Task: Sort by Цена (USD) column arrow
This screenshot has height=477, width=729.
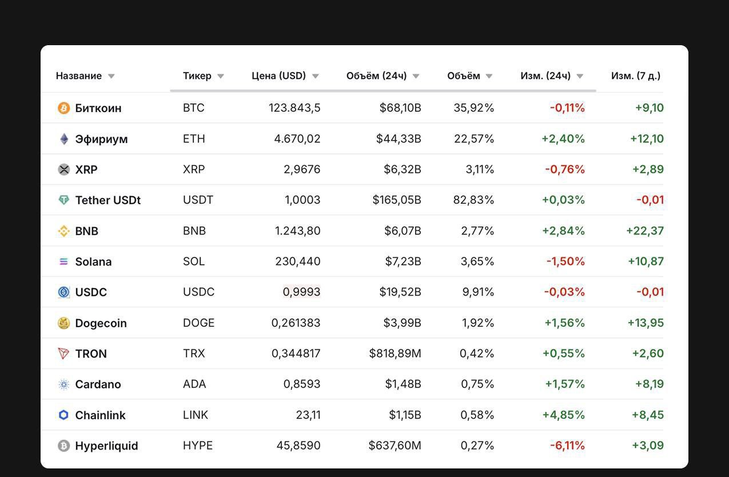Action: tap(315, 76)
